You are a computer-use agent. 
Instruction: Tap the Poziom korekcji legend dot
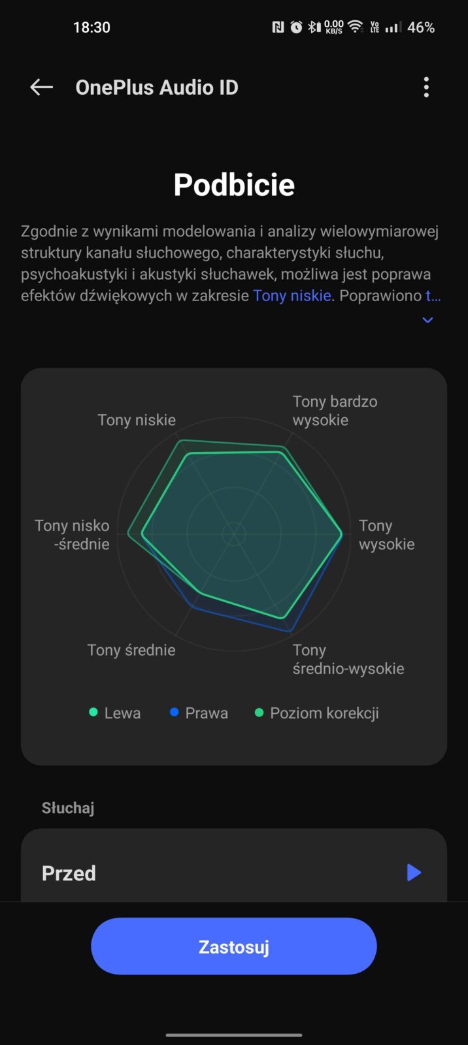tap(259, 713)
